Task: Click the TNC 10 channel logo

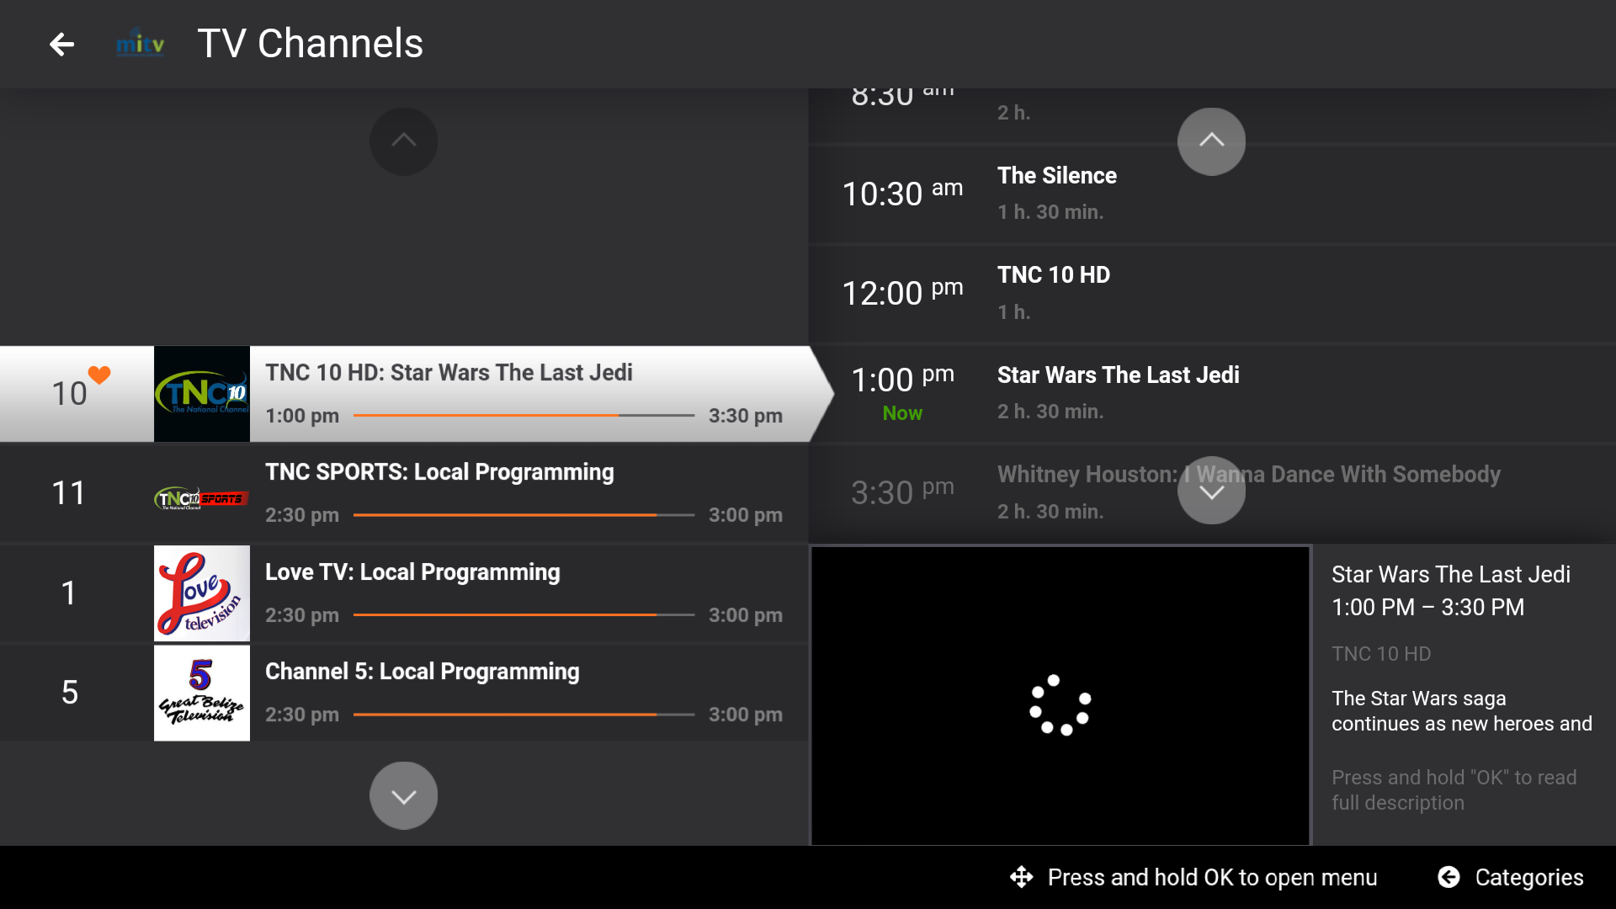Action: point(202,394)
